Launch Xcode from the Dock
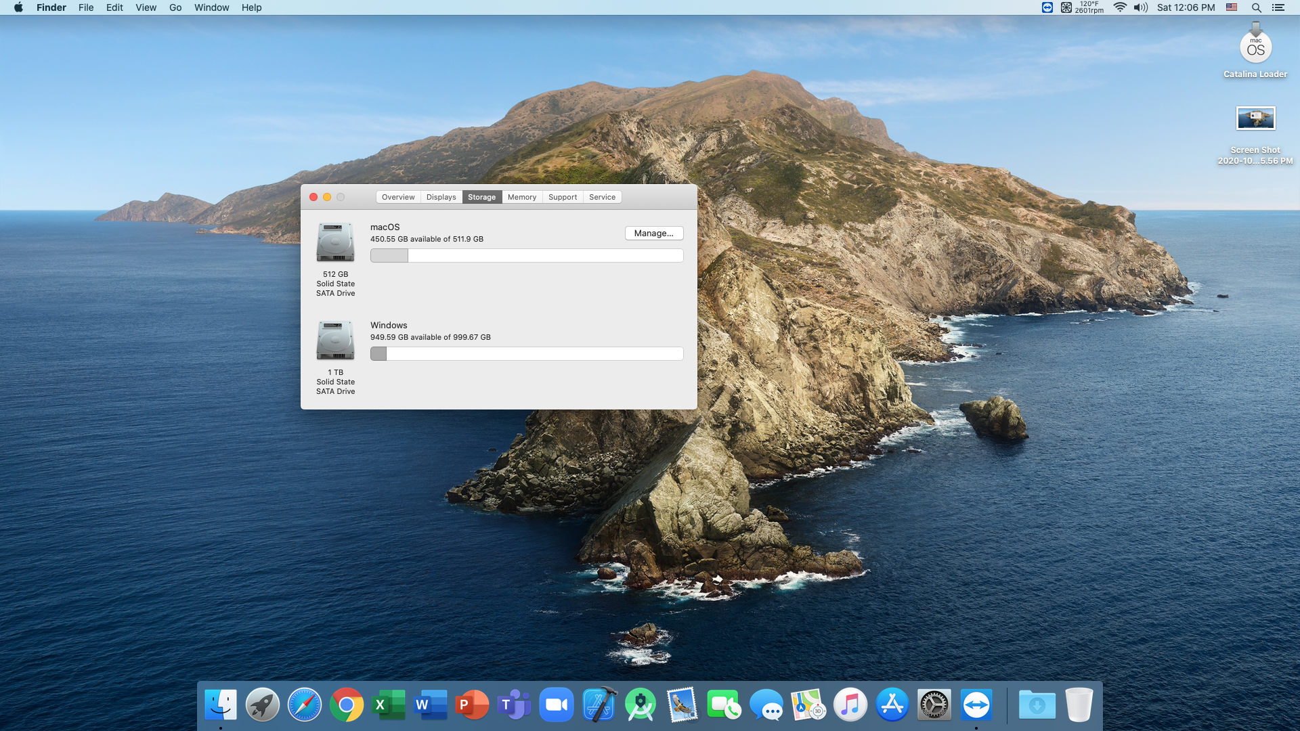 (x=599, y=705)
